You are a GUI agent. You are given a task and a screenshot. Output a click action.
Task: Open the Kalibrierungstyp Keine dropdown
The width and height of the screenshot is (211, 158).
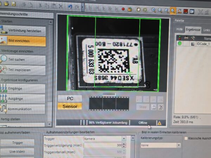coord(179,145)
